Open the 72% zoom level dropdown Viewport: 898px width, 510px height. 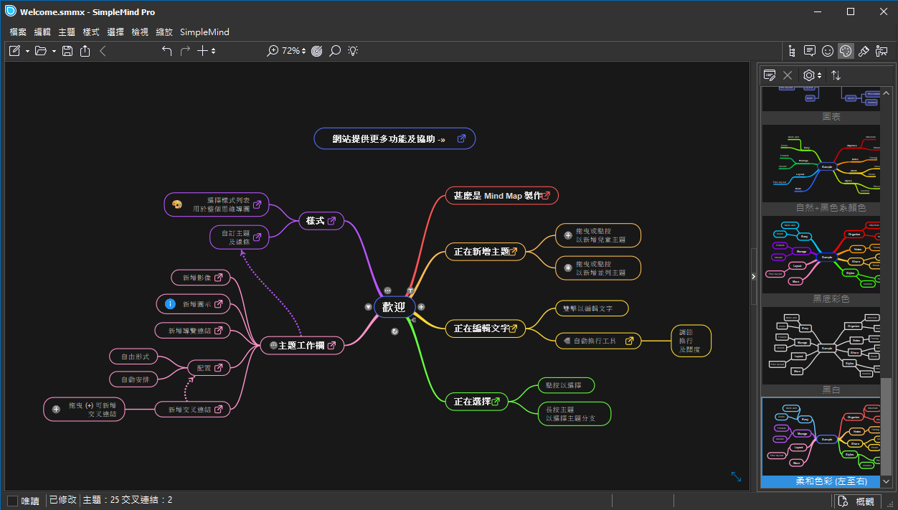pyautogui.click(x=293, y=51)
